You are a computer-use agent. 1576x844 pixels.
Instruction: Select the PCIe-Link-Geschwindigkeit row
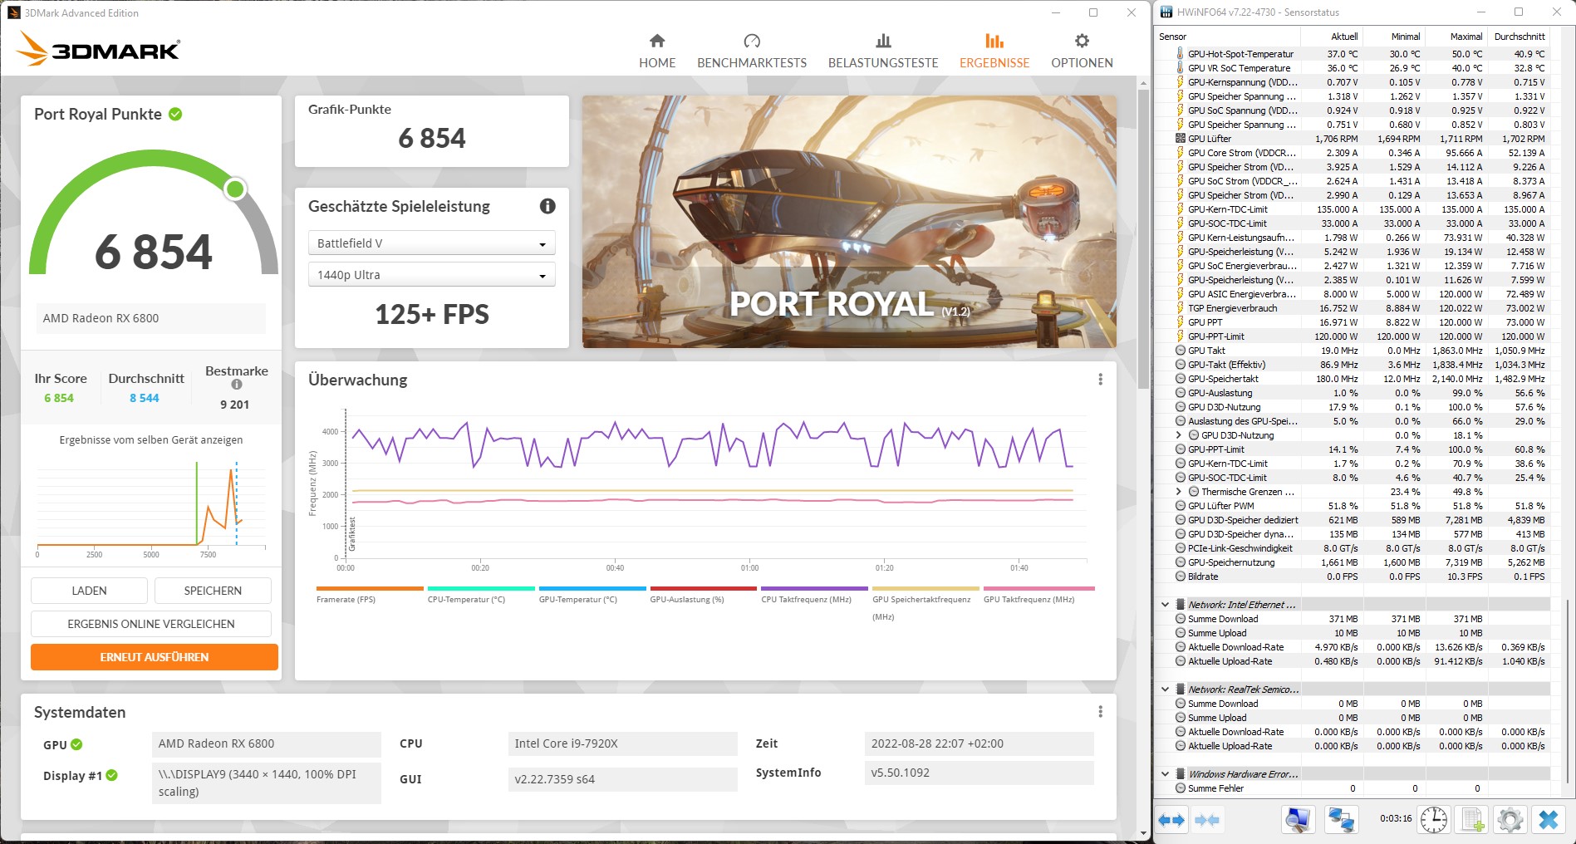coord(1352,548)
